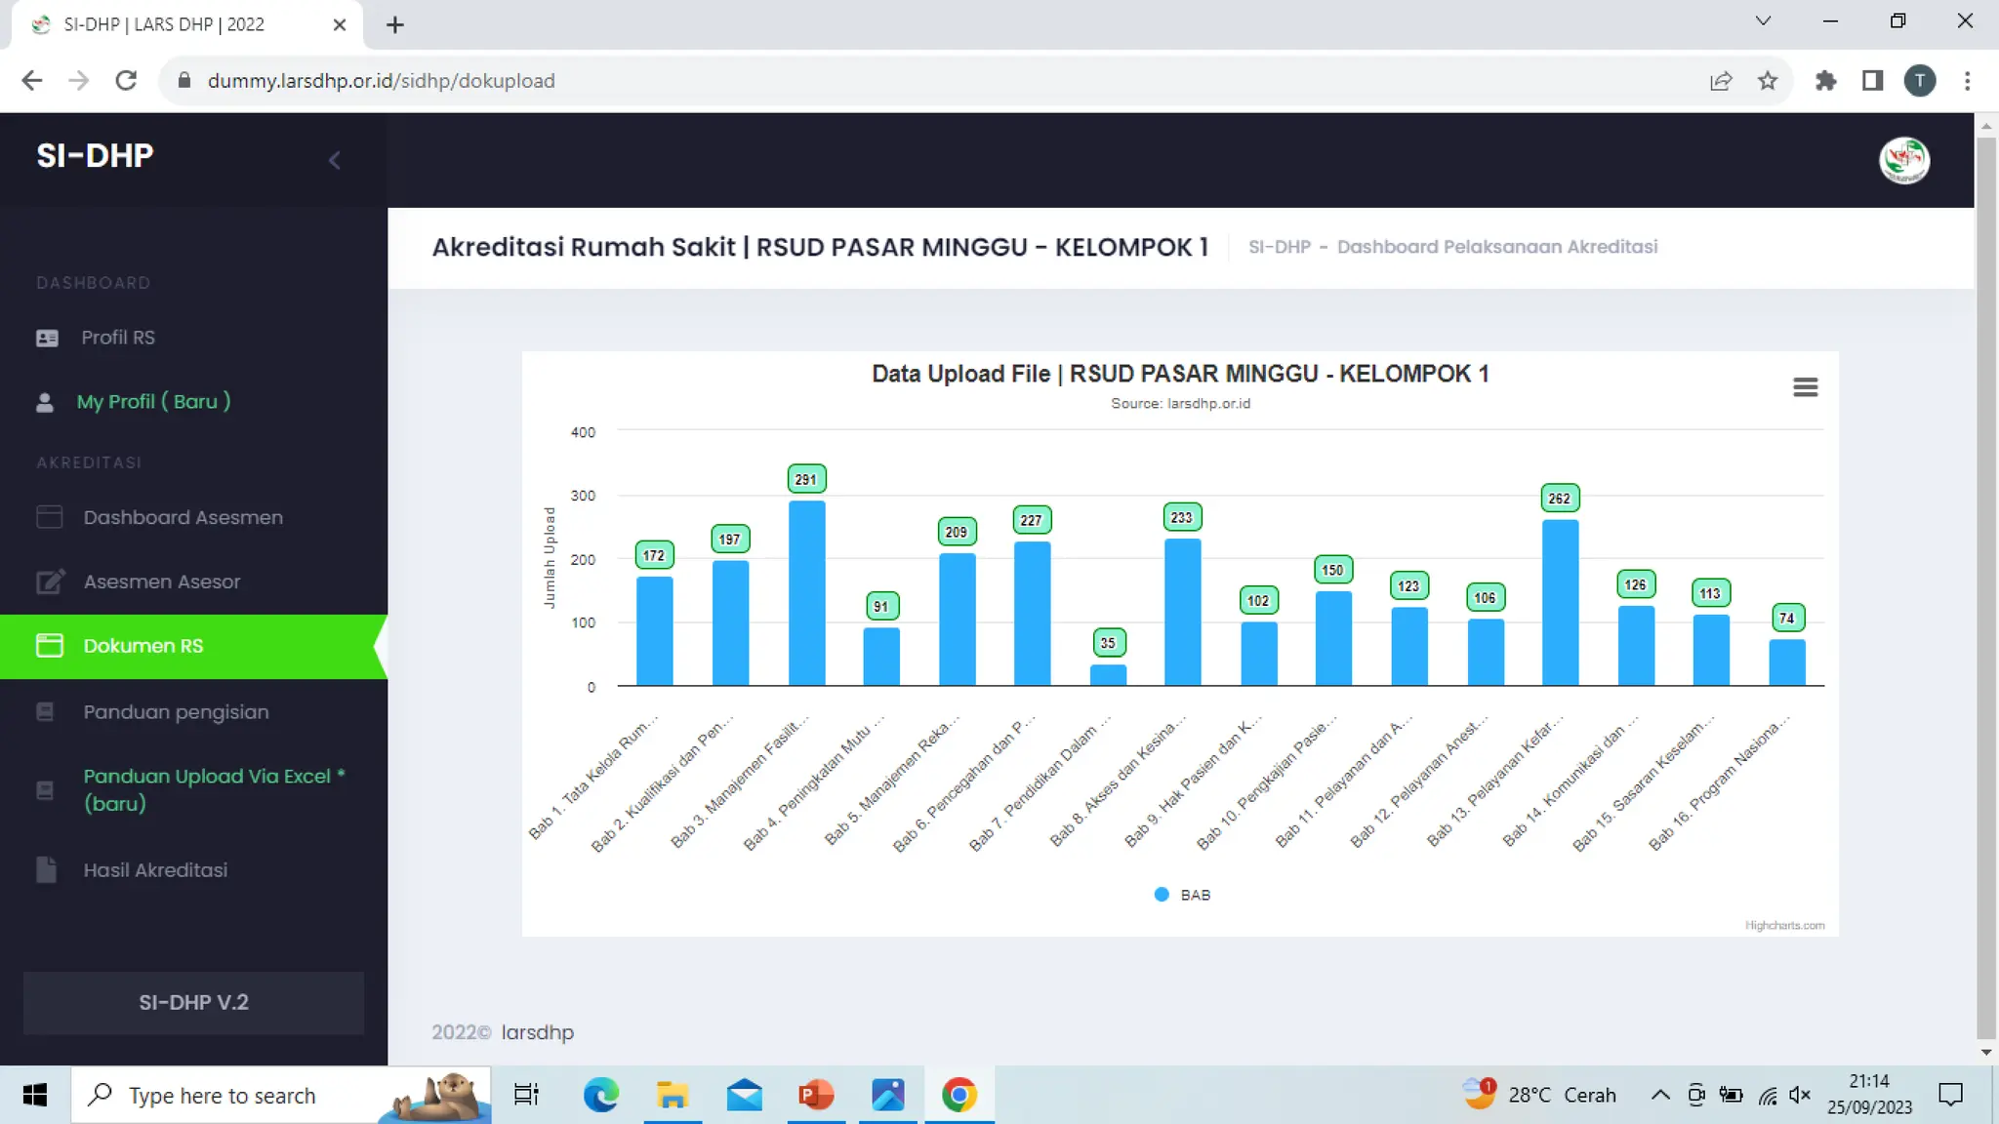The width and height of the screenshot is (1999, 1124).
Task: Click the page vertical scrollbar
Action: (x=1985, y=585)
